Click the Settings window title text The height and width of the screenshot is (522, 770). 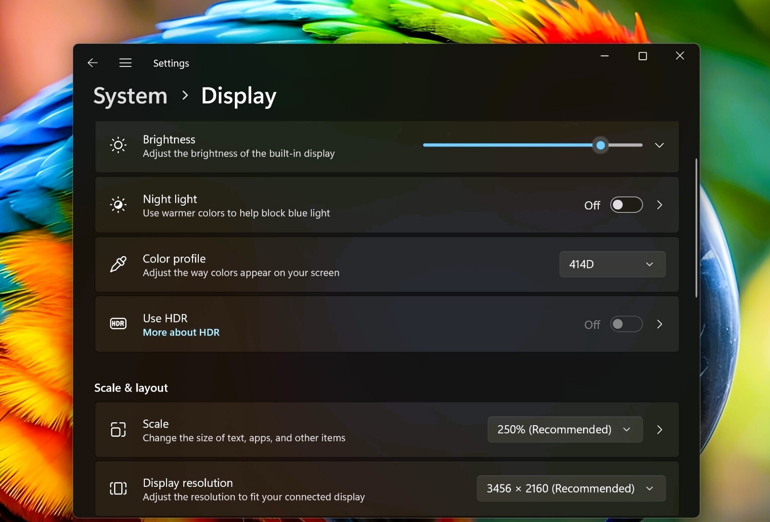coord(171,63)
